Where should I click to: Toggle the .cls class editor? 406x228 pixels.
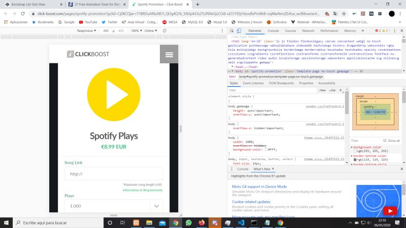click(x=332, y=90)
